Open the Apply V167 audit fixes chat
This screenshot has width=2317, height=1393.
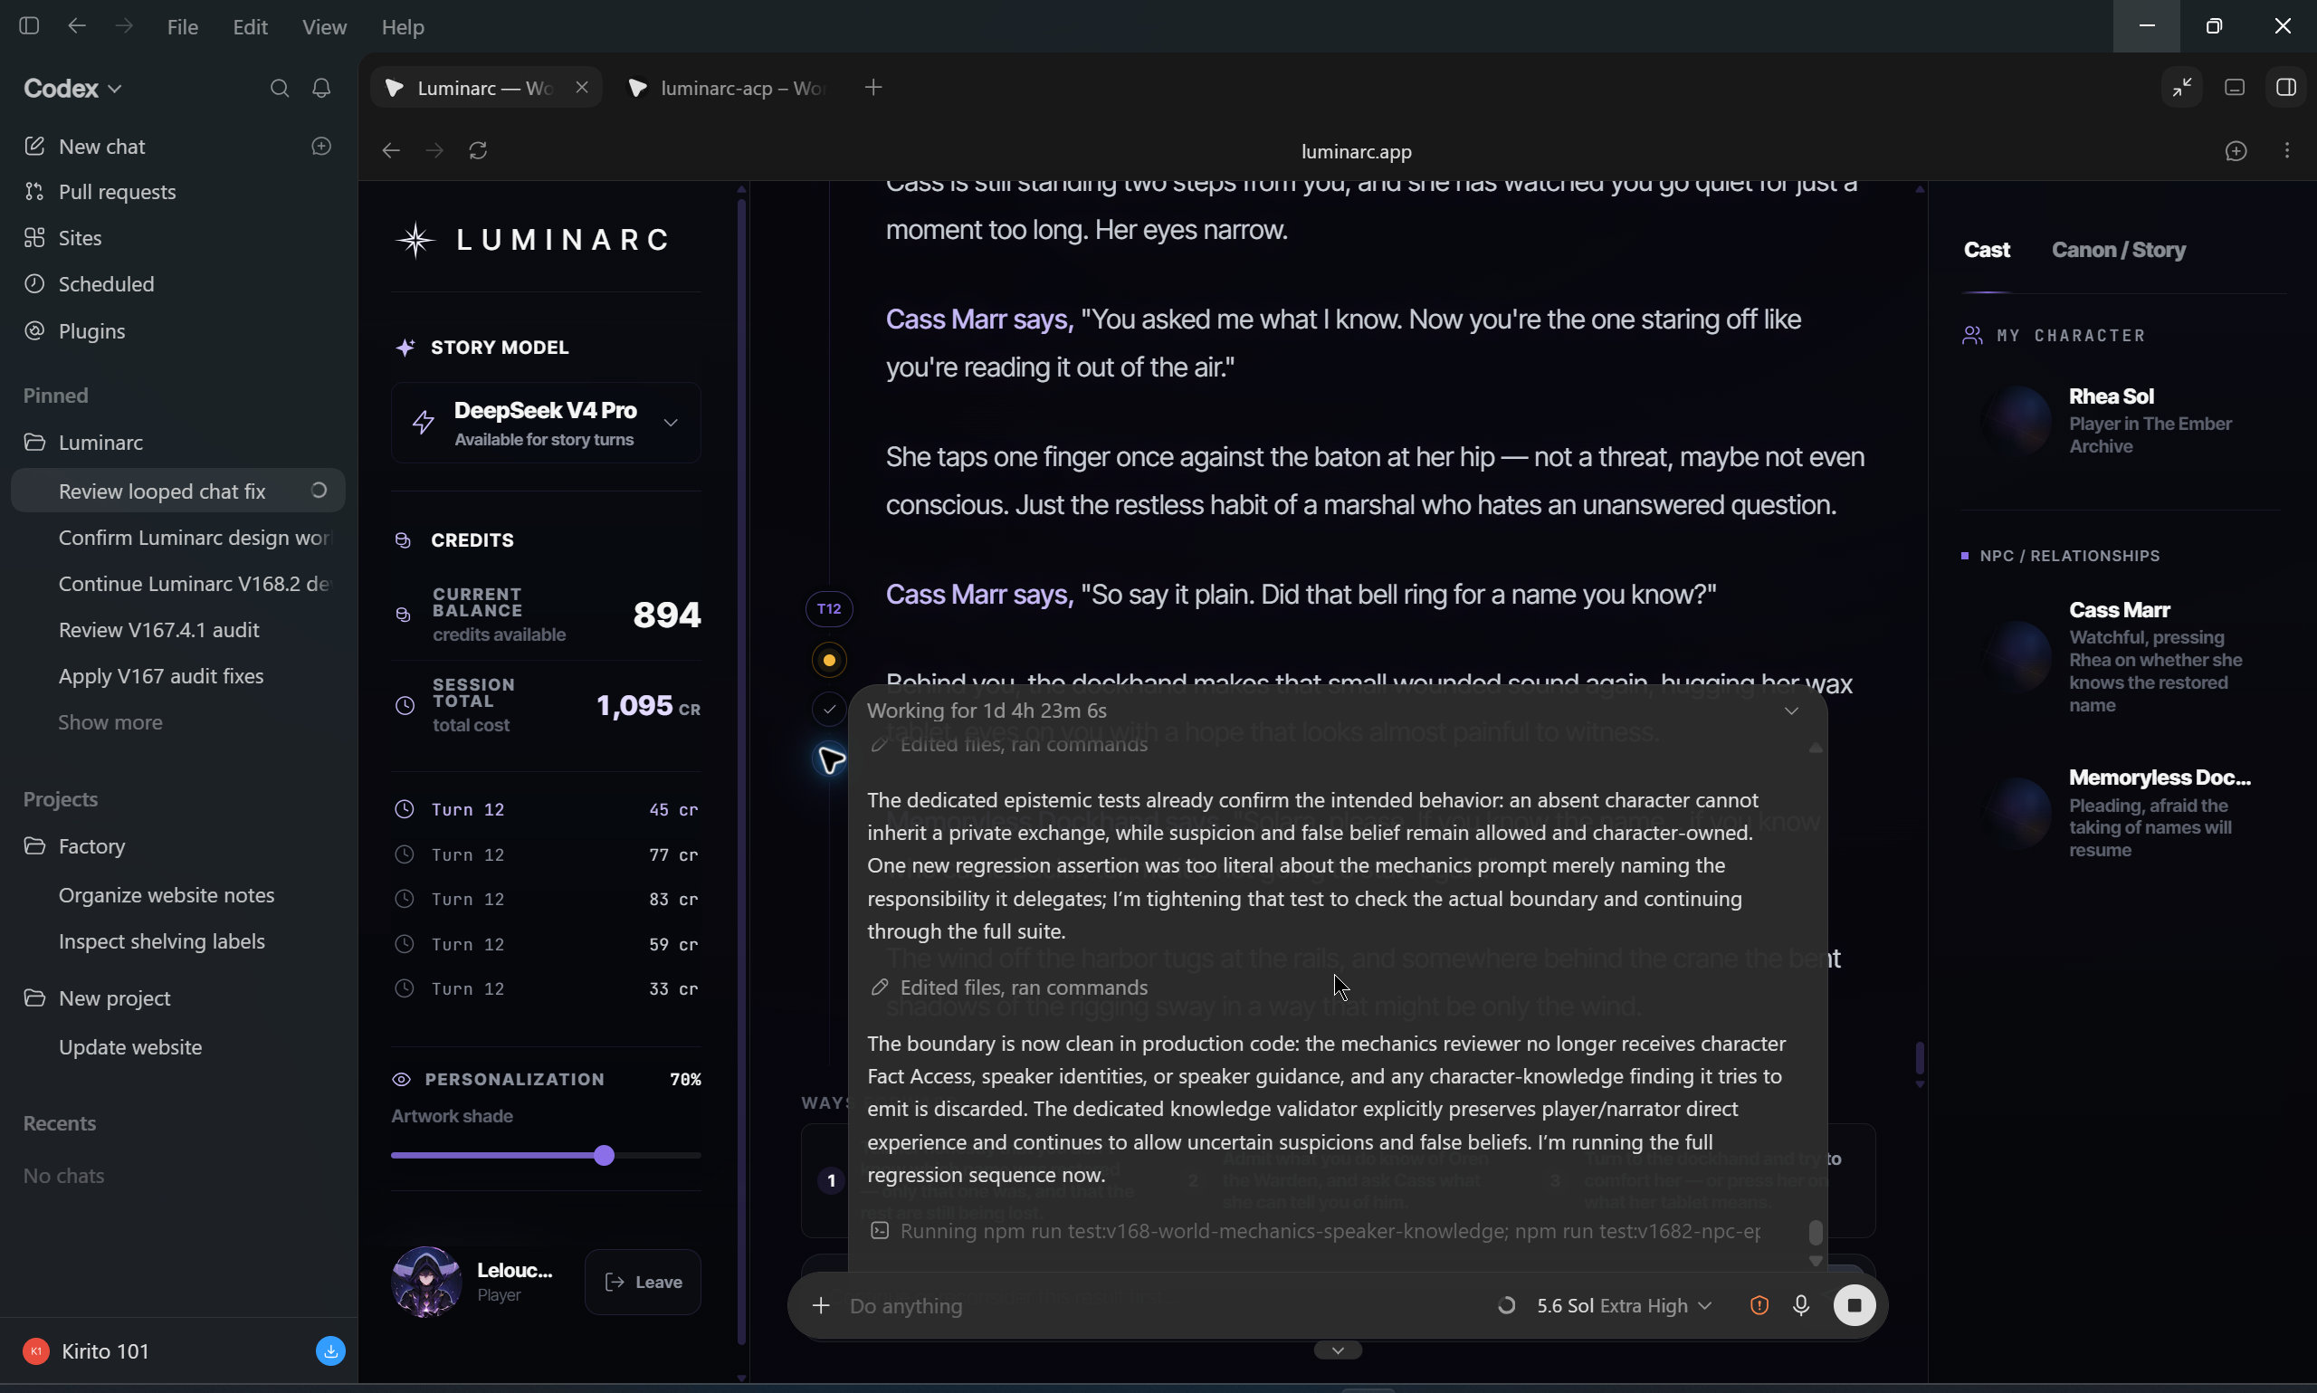pos(160,677)
